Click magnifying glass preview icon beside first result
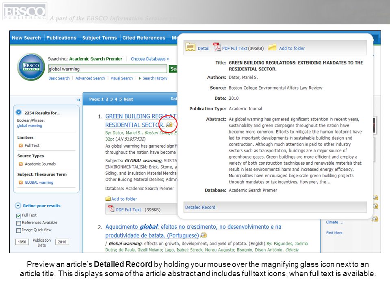390x292 pixels. point(169,125)
